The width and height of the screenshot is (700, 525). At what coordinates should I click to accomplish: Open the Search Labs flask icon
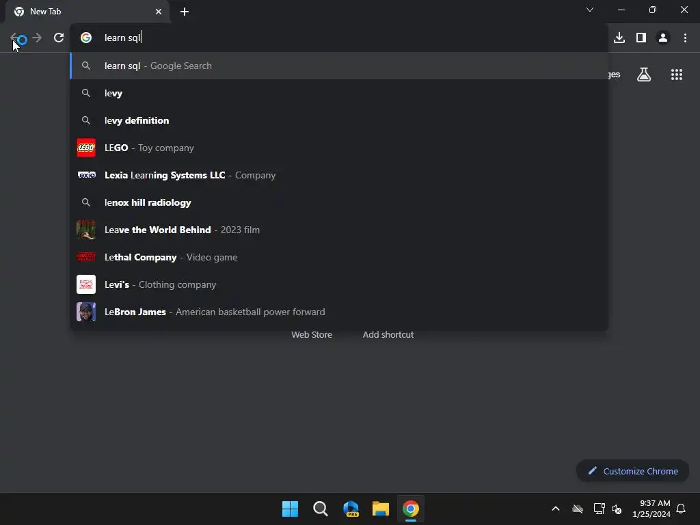[644, 75]
